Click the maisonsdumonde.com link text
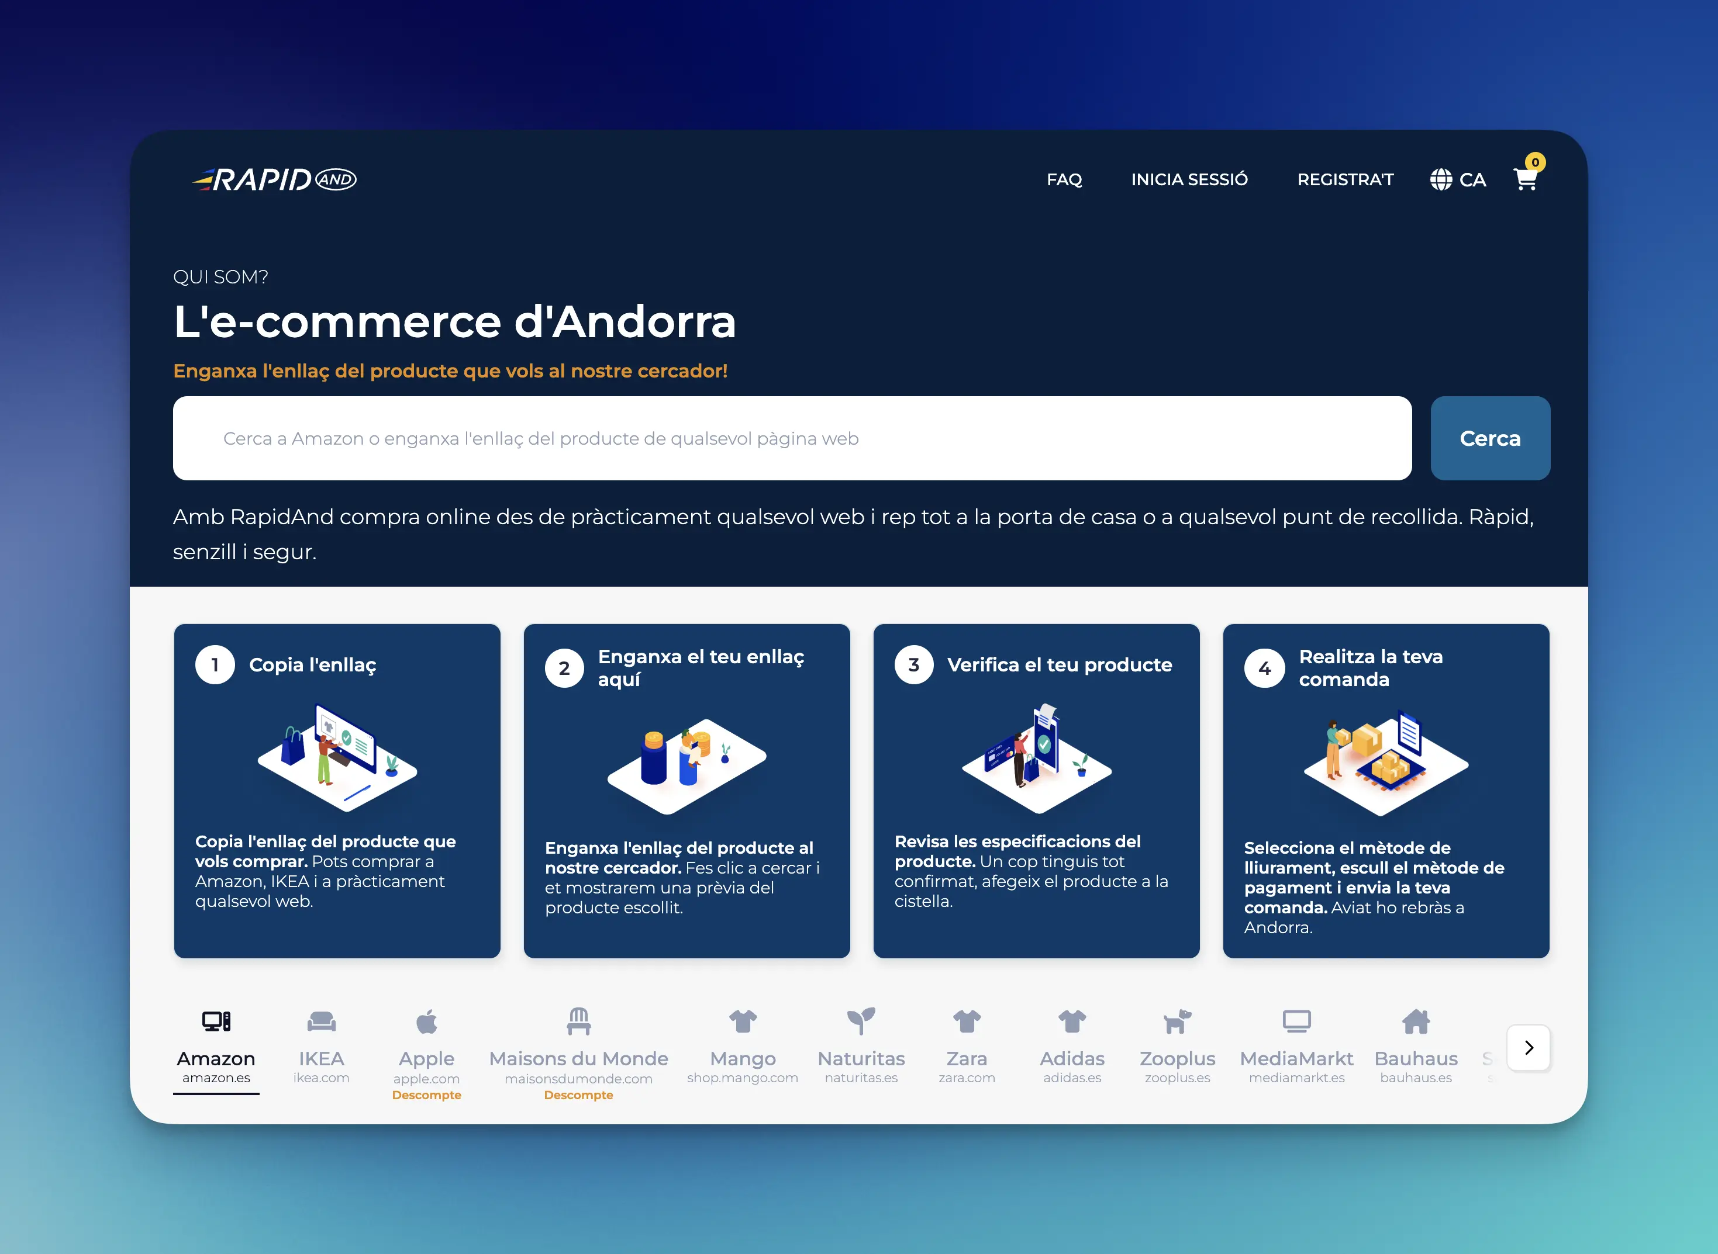The width and height of the screenshot is (1718, 1254). tap(579, 1079)
